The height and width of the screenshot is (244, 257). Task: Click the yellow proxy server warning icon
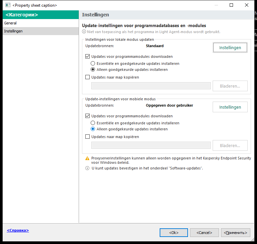pos(87,158)
